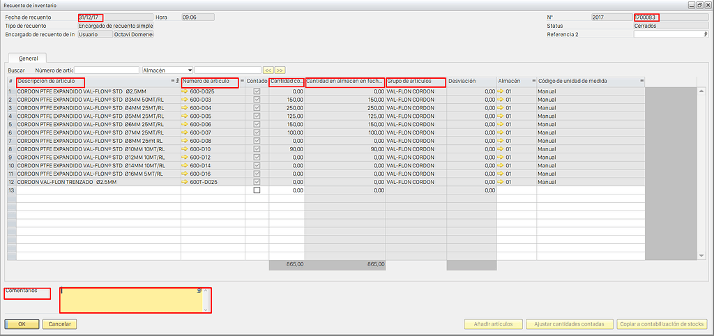The height and width of the screenshot is (336, 714).
Task: Click the document number field 1700083
Action: (x=670, y=17)
